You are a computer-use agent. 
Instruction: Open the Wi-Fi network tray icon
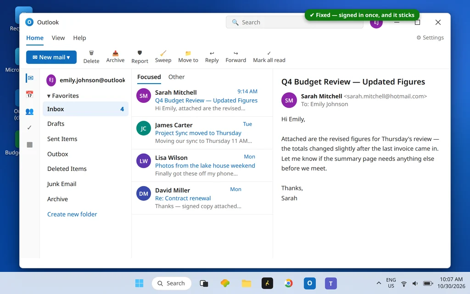[x=404, y=283]
